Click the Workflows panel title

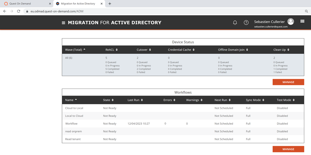(x=183, y=92)
